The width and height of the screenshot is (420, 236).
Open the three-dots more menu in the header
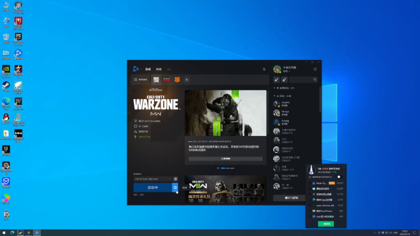point(169,69)
